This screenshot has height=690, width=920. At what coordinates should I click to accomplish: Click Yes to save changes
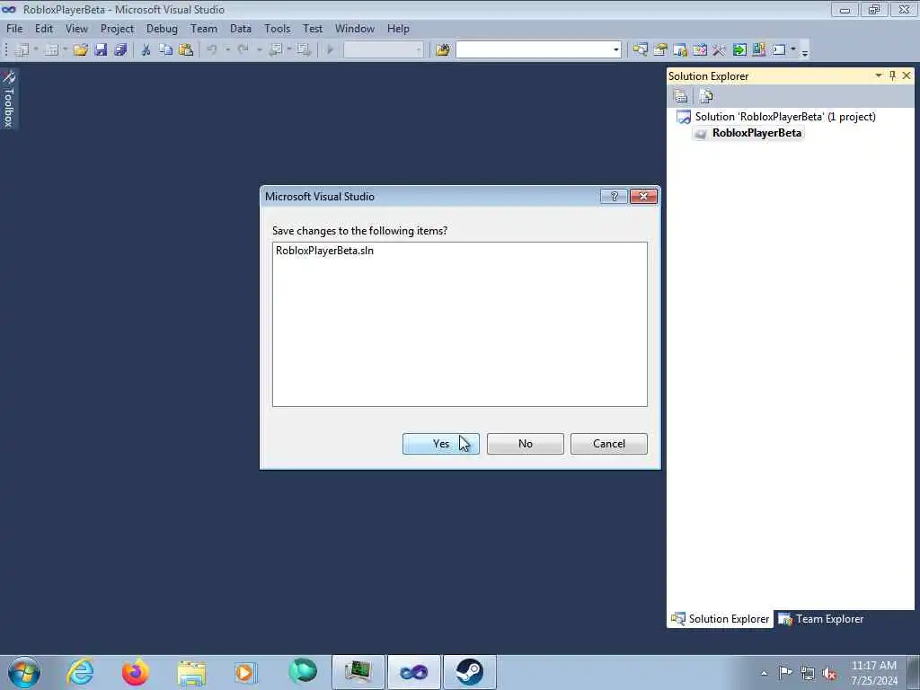(440, 444)
